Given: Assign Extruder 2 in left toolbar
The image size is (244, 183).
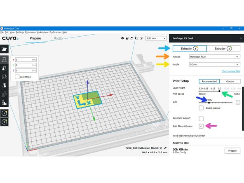Looking at the screenshot, I should click(4, 122).
